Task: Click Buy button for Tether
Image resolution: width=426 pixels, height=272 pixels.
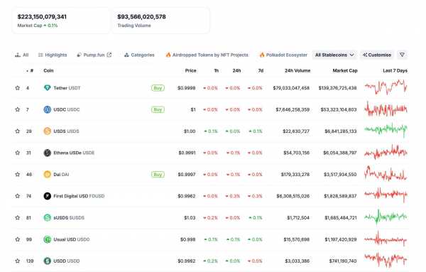Action: (x=158, y=88)
